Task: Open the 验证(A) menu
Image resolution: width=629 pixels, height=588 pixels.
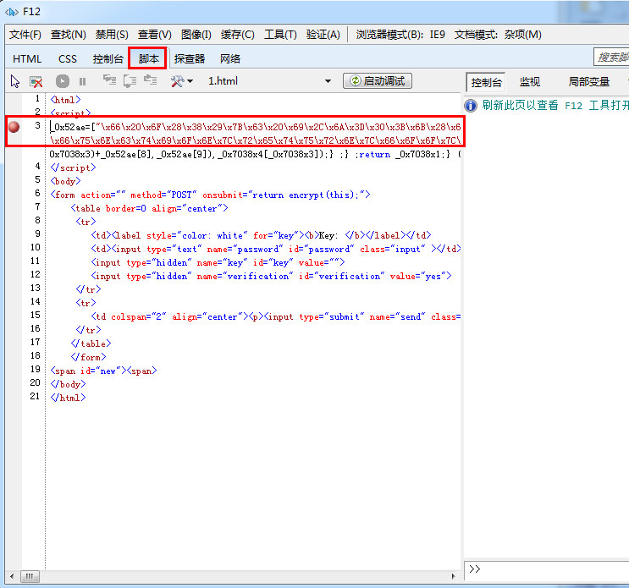Action: pos(323,35)
